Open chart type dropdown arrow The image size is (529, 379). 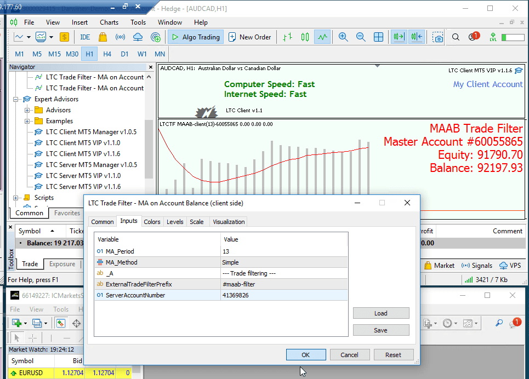29,37
